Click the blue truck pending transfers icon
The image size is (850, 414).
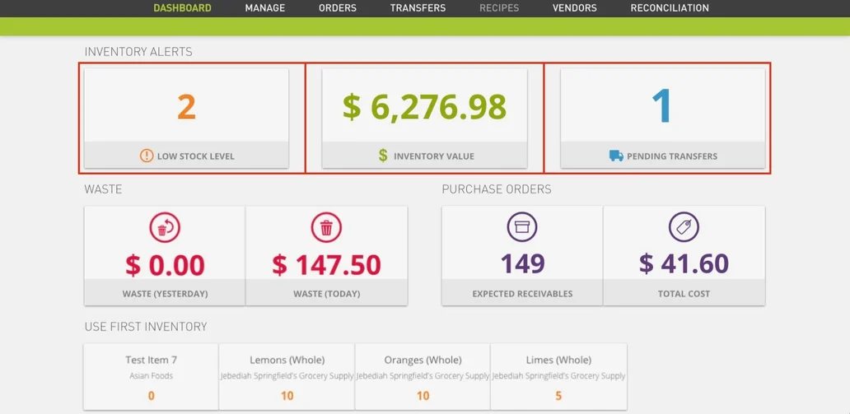click(616, 156)
